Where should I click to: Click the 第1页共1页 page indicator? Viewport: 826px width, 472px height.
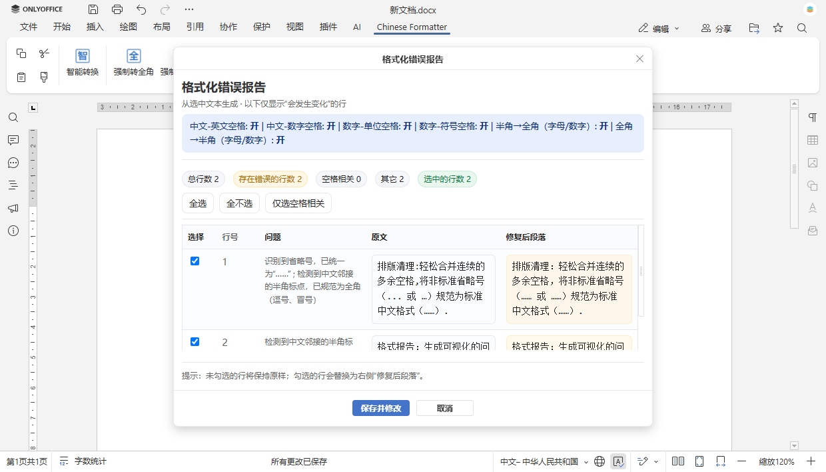[x=27, y=461]
